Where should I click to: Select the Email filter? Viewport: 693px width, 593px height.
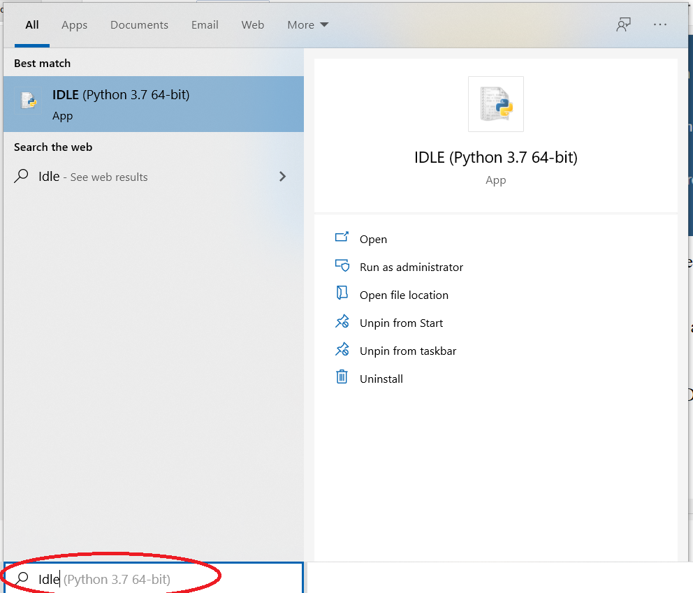204,24
